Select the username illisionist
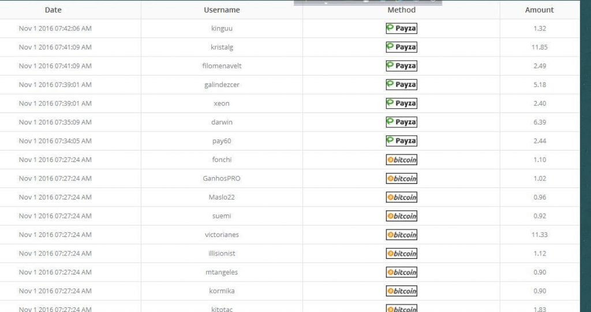591x312 pixels. pos(222,253)
